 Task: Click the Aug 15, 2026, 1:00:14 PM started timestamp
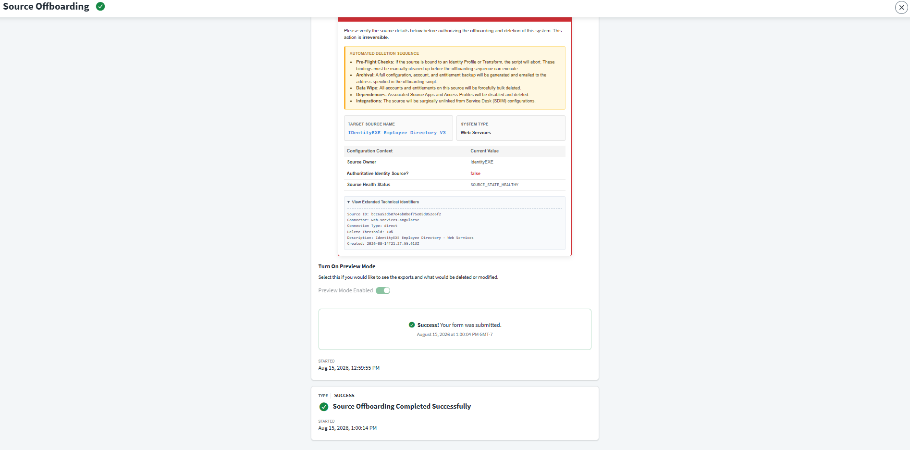pos(347,428)
